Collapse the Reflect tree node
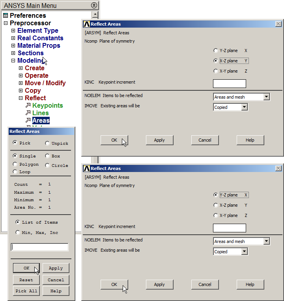 [21, 98]
